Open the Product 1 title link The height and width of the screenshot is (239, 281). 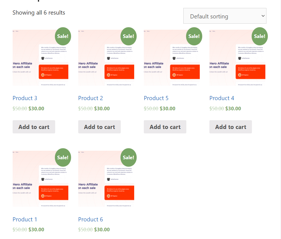coord(25,219)
